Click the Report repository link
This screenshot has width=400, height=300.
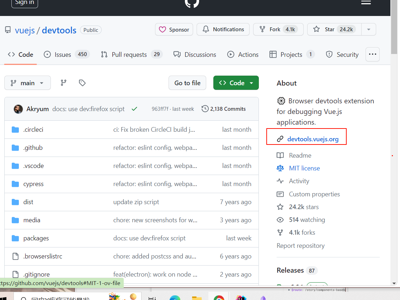[x=300, y=246]
